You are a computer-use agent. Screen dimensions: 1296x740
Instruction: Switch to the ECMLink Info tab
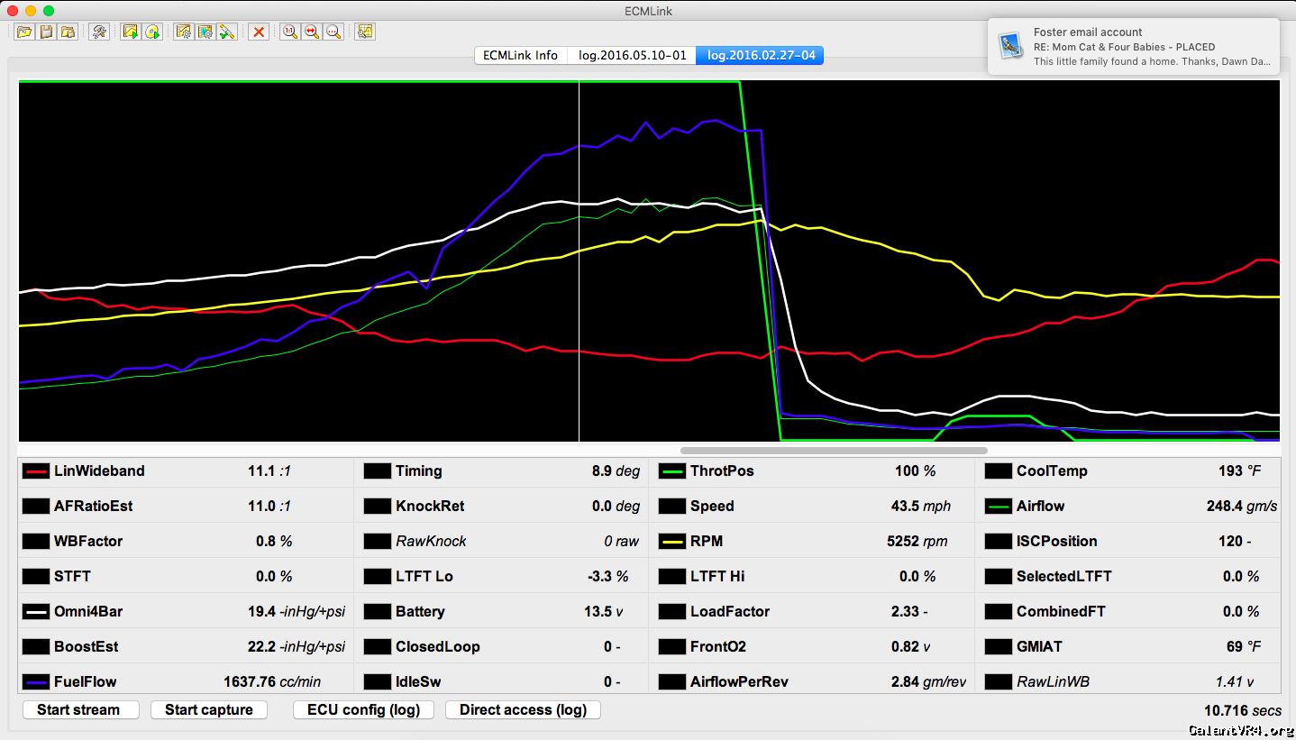tap(520, 55)
